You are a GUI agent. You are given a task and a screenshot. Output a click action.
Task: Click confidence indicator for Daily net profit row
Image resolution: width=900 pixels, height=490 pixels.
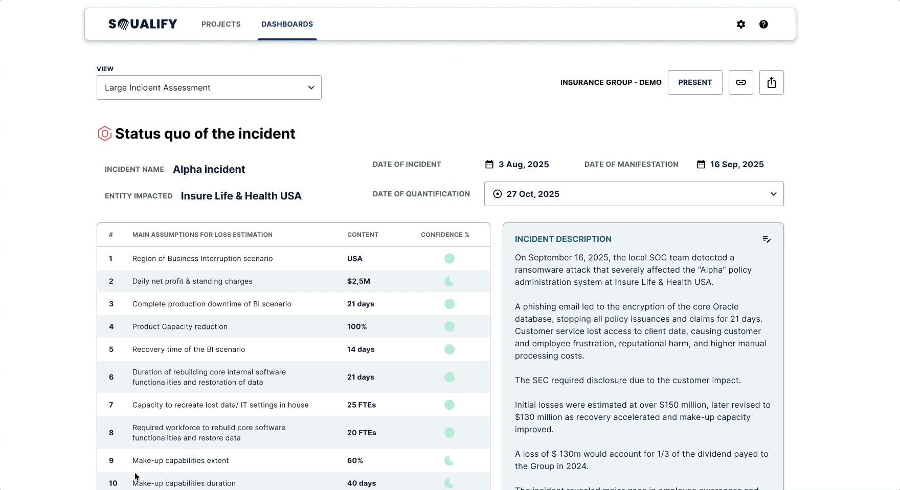[449, 281]
